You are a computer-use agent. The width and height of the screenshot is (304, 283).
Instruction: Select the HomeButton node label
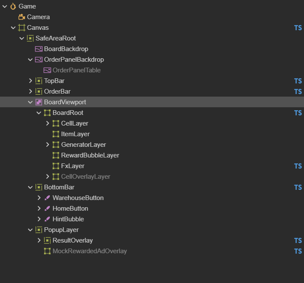pos(70,209)
